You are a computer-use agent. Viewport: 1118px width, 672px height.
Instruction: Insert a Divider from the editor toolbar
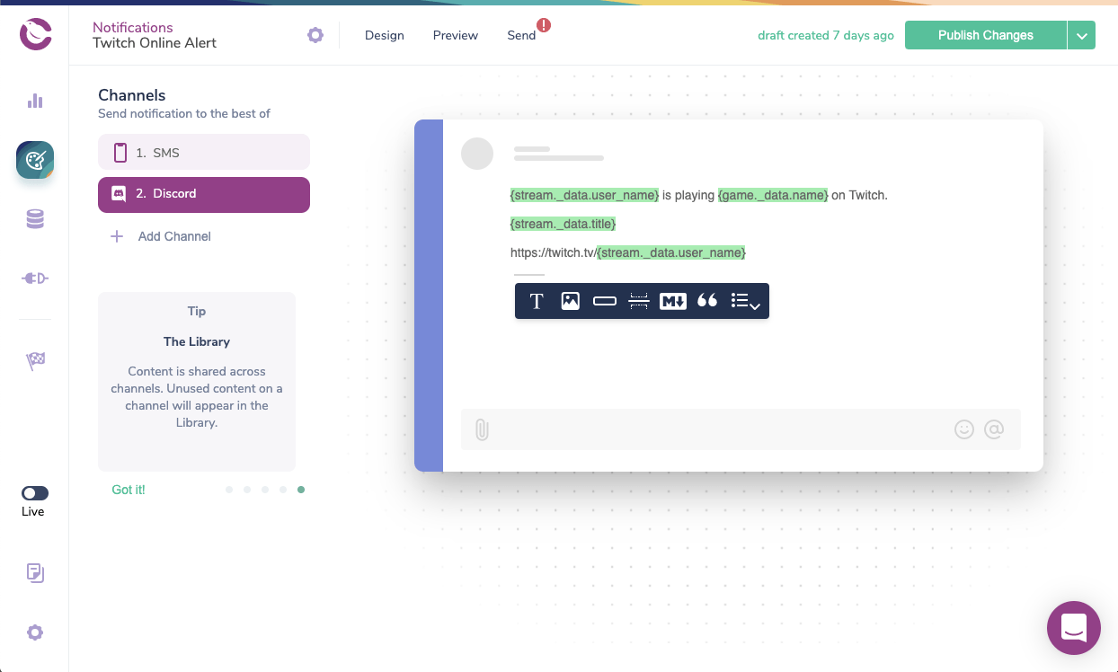638,301
